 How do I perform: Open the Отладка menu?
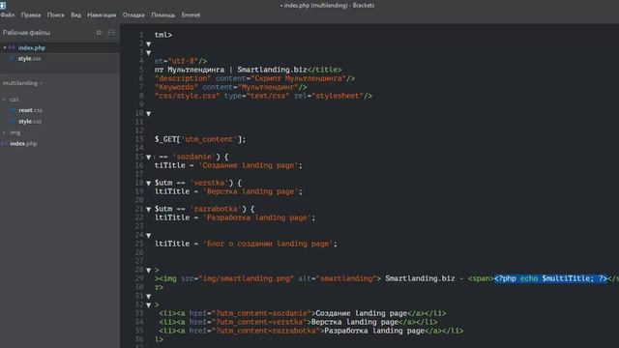tap(133, 15)
